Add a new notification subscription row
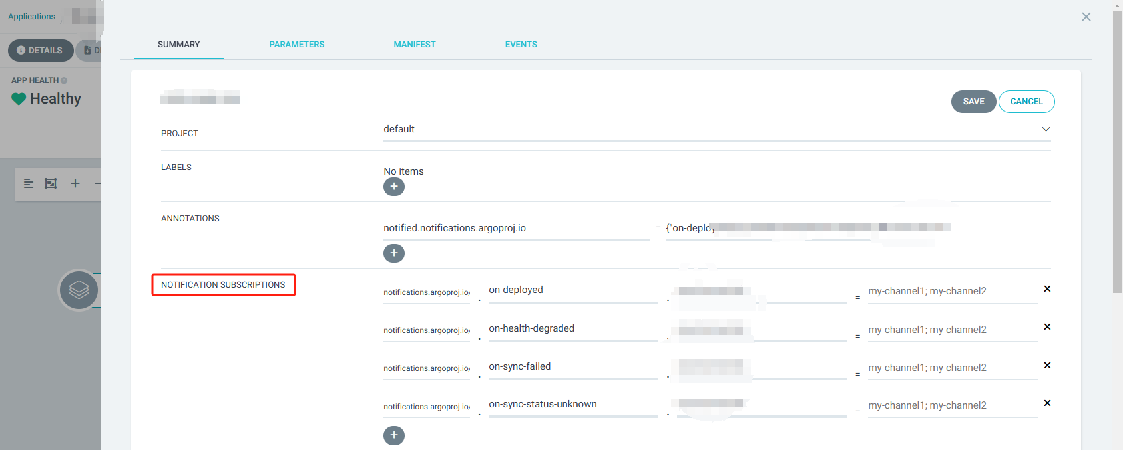 (393, 435)
